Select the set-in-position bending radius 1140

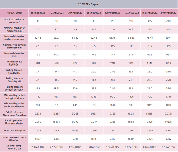click(168, 105)
